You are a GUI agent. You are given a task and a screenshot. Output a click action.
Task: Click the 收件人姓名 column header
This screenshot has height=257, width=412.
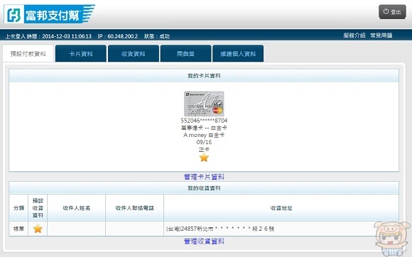[77, 208]
